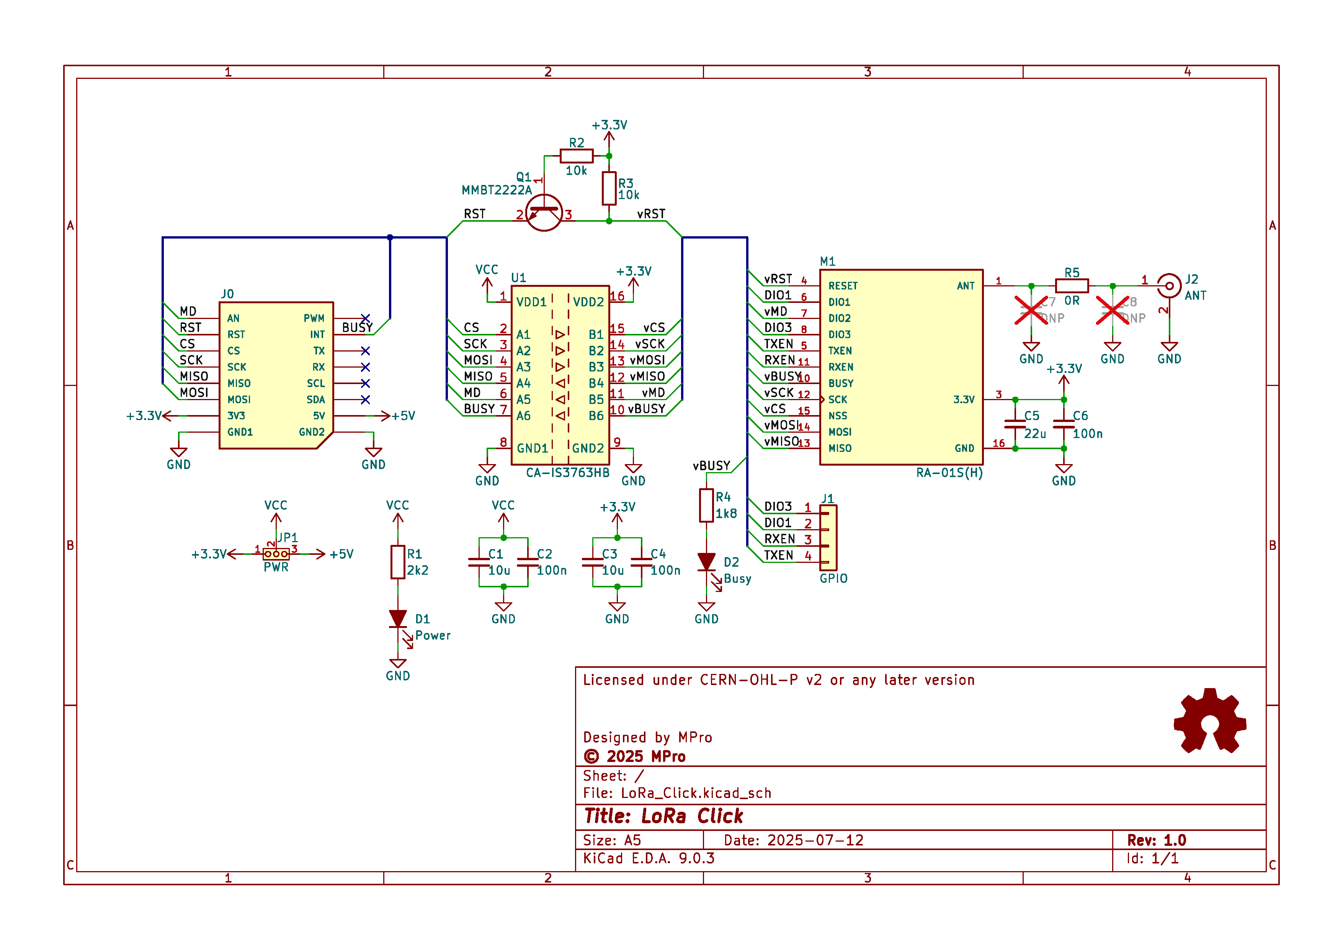1343x950 pixels.
Task: Click the "Id: 1/1" field
Action: (1152, 858)
